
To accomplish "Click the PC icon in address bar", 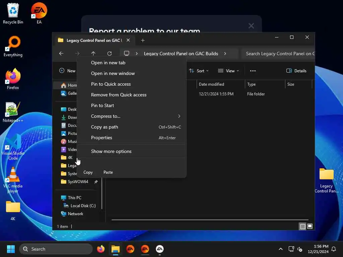I will (126, 53).
